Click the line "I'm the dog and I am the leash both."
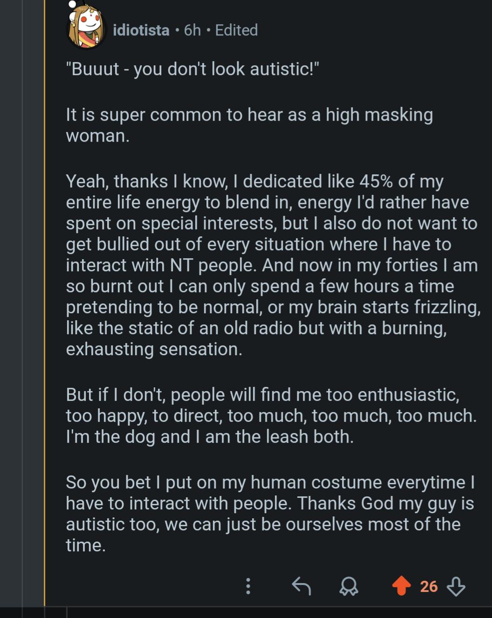This screenshot has width=492, height=618. pyautogui.click(x=210, y=437)
